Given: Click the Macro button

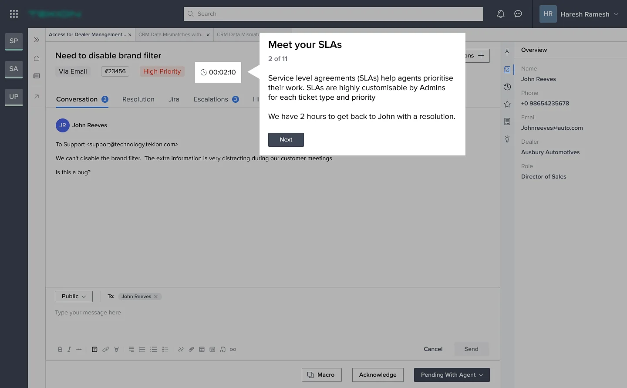Looking at the screenshot, I should tap(322, 375).
